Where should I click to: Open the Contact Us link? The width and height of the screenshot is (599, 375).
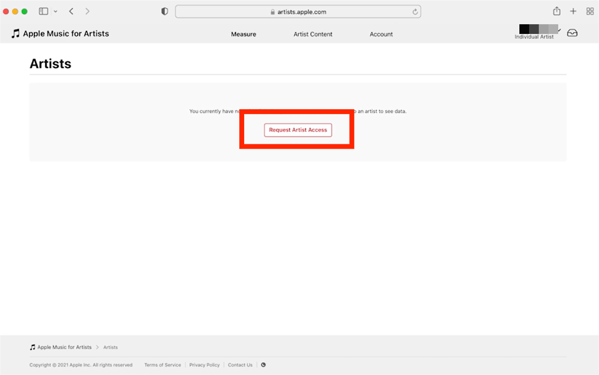pyautogui.click(x=240, y=365)
